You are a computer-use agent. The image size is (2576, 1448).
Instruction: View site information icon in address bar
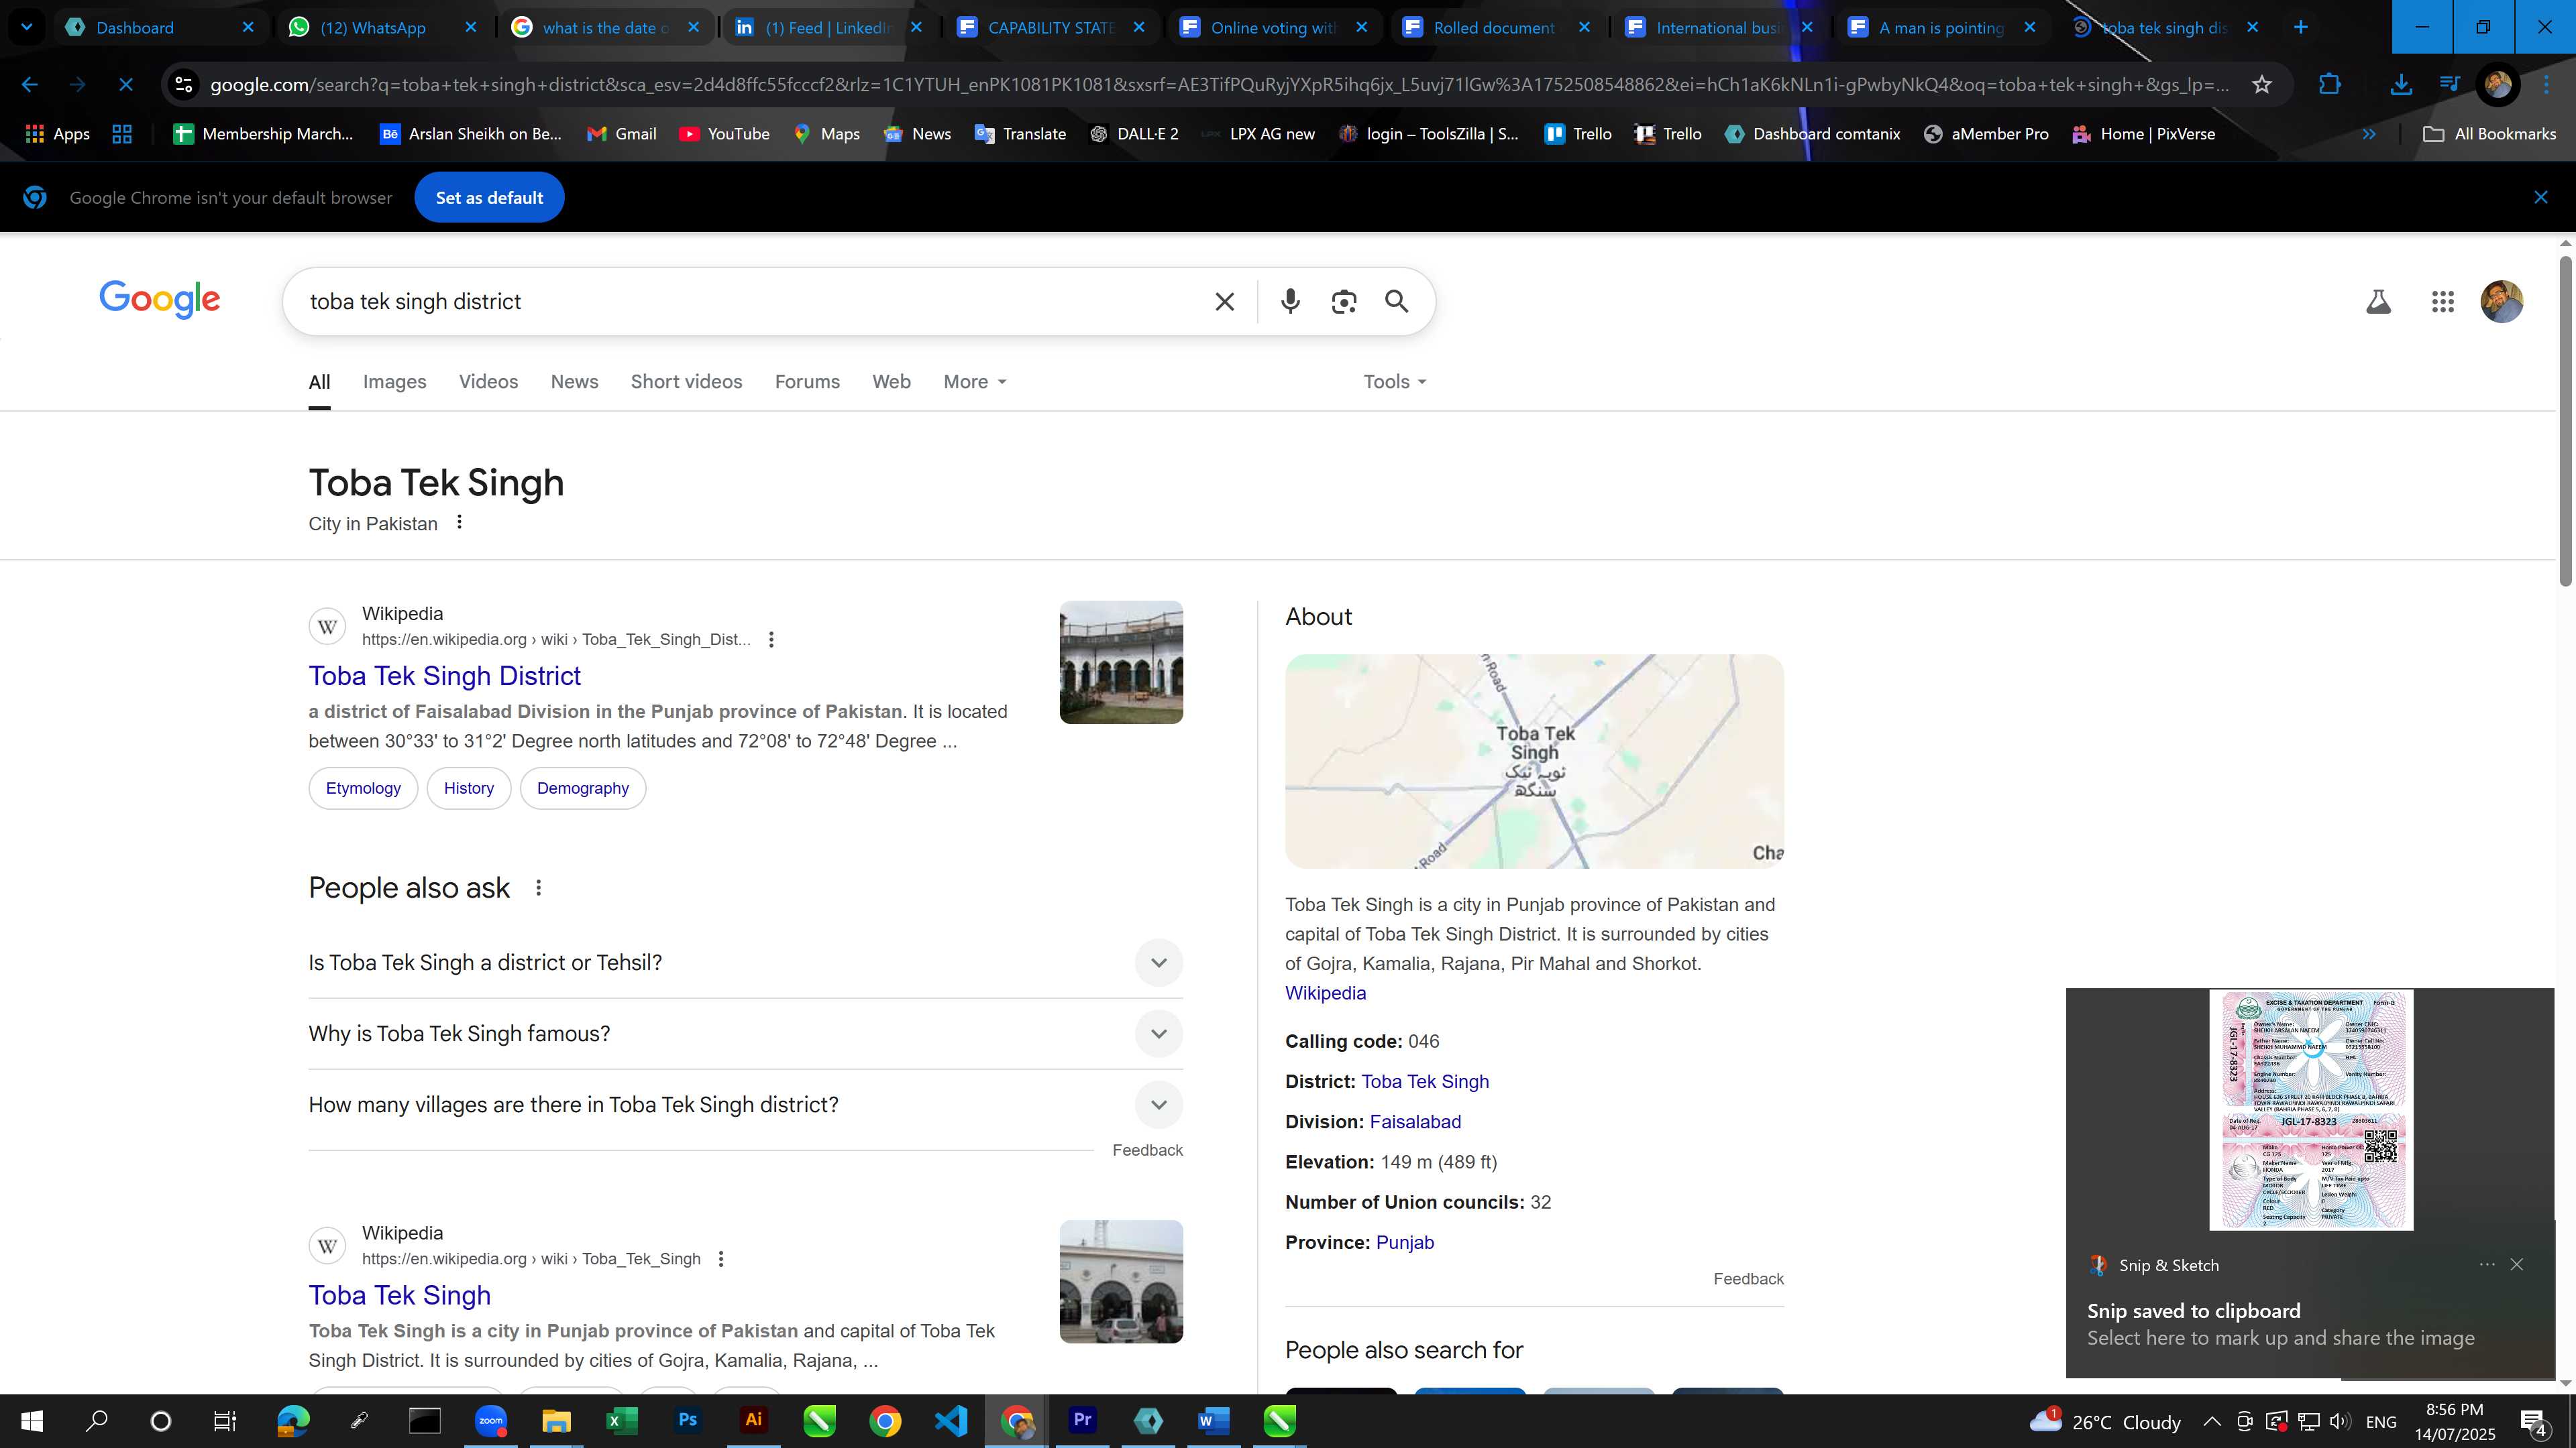coord(184,85)
